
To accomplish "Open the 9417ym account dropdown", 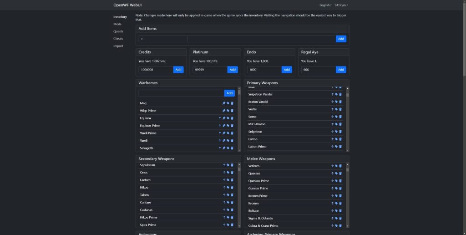I will coord(341,5).
